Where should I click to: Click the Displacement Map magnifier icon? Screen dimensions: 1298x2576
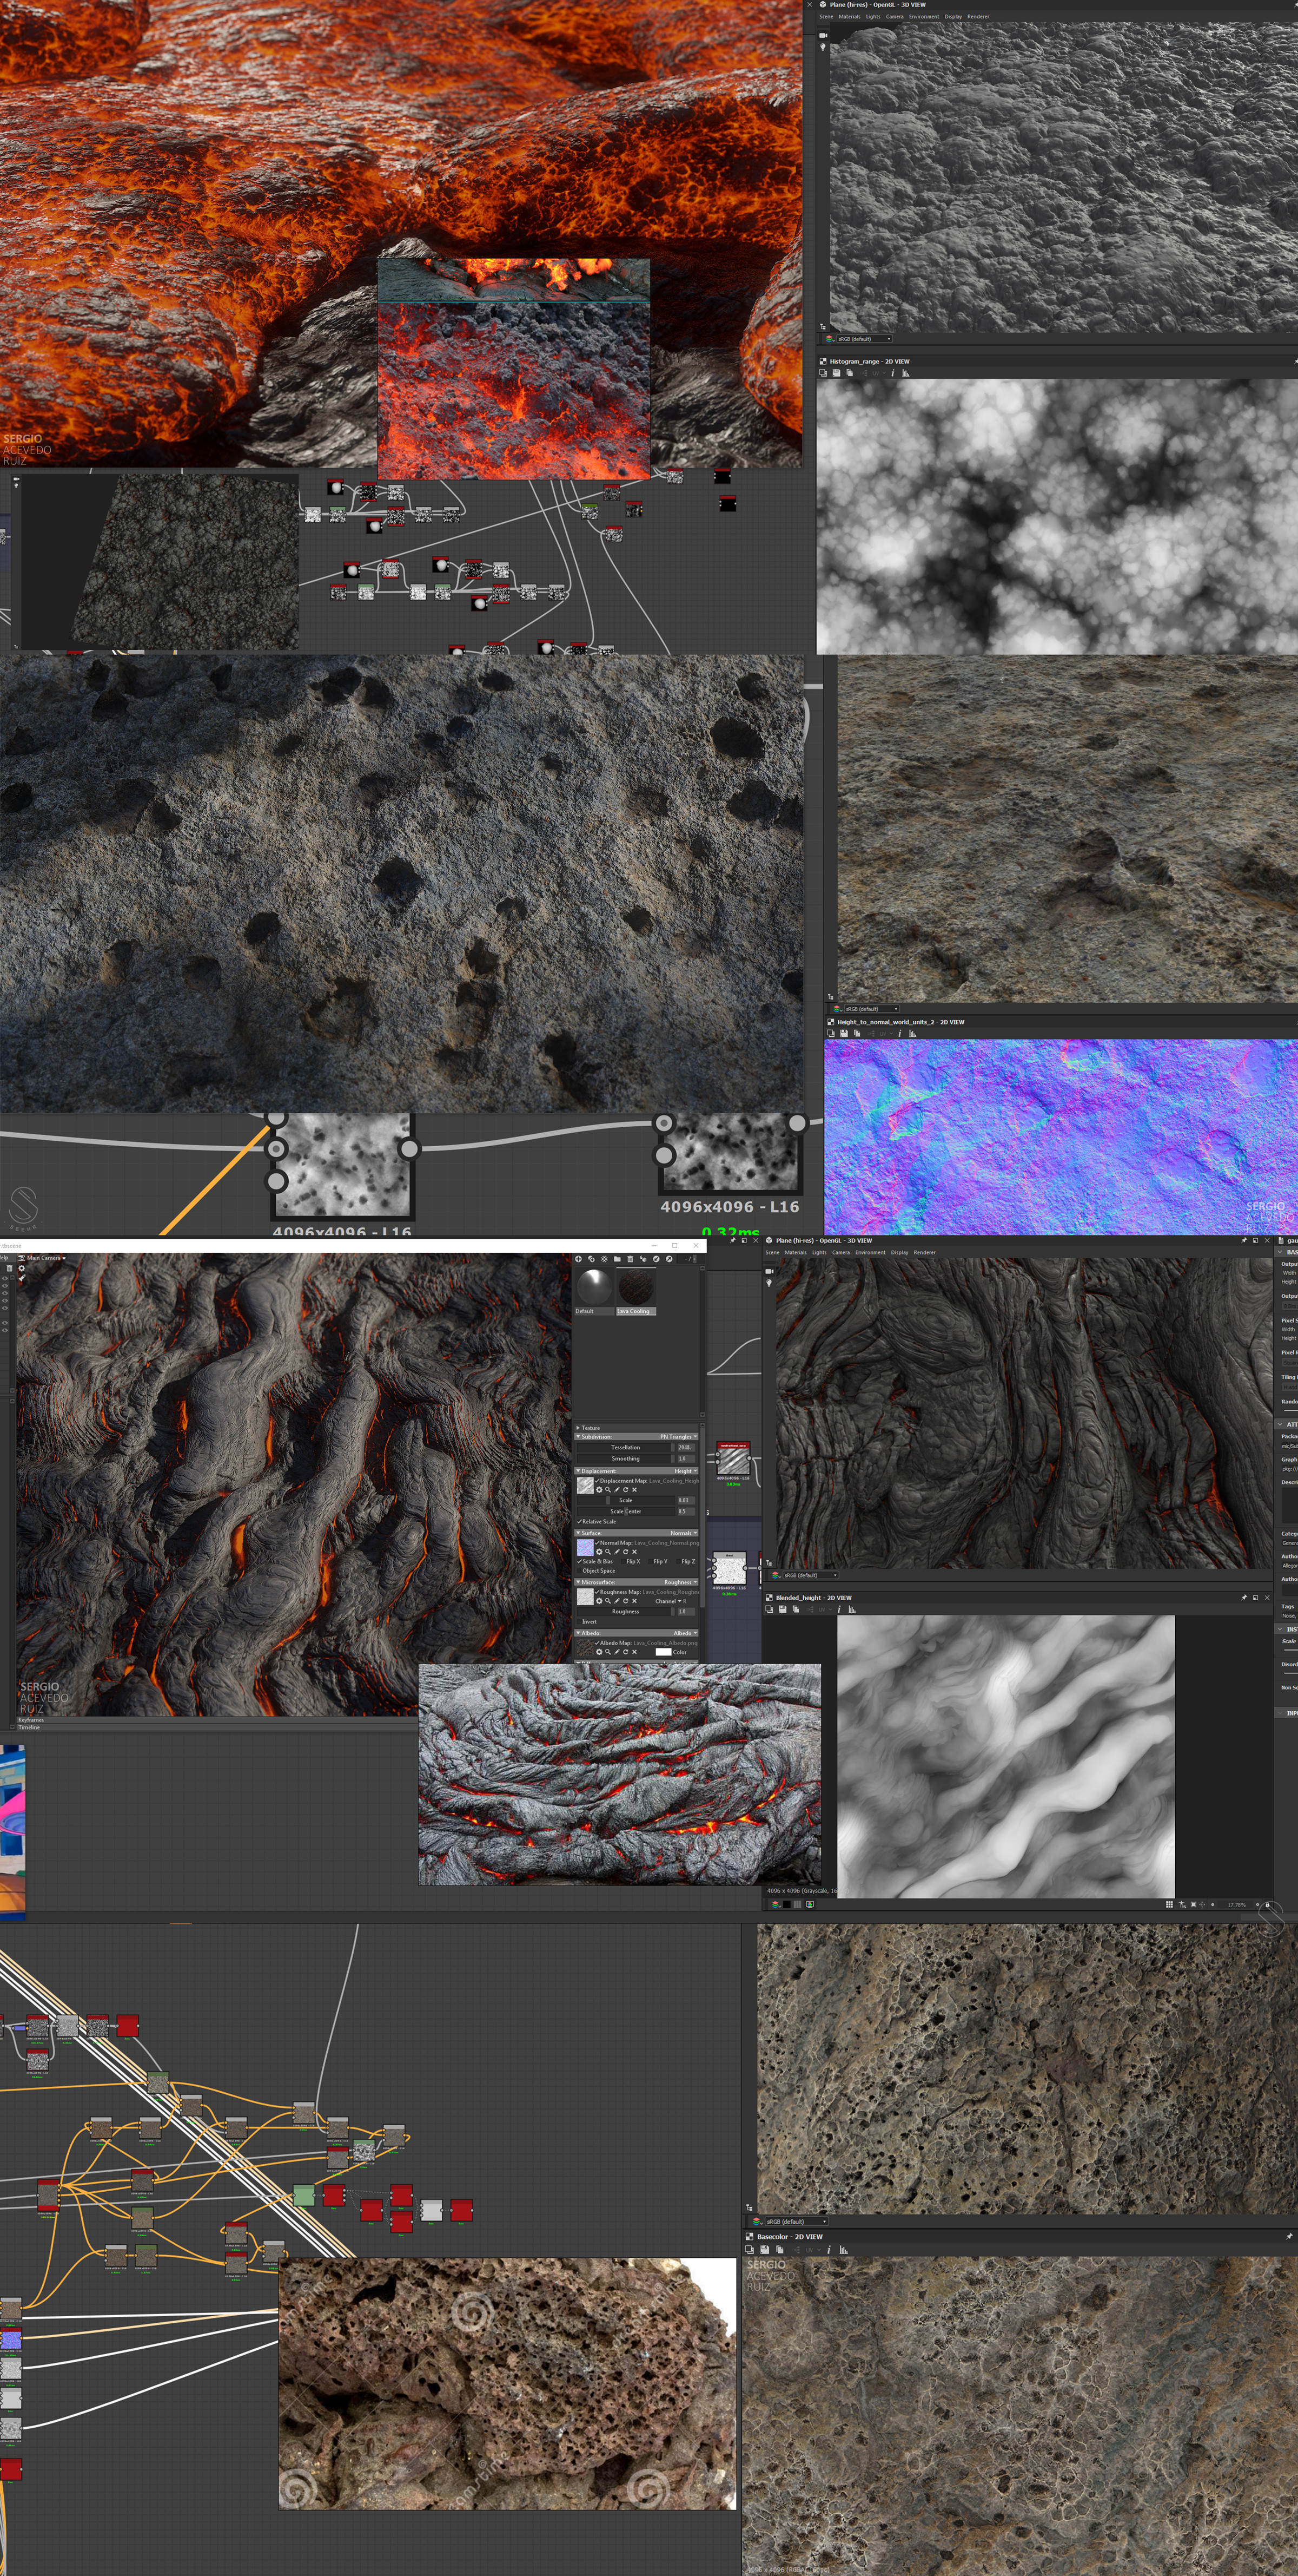(608, 1490)
